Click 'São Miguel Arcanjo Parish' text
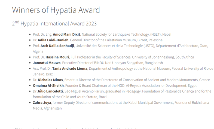Viewport: 214px width, 129px height. point(84,91)
